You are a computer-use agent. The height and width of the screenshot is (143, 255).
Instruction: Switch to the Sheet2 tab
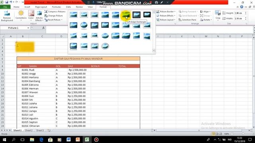click(x=29, y=130)
